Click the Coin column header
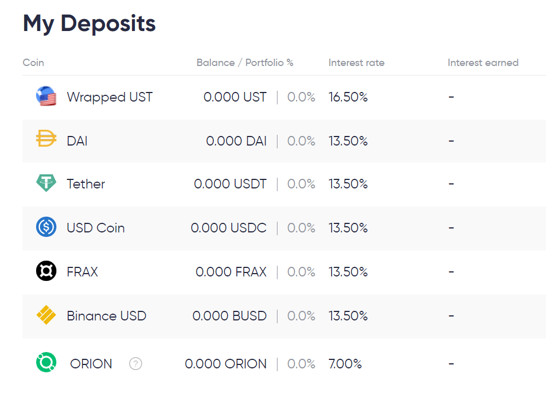Screen dimensions: 546x409 33,63
